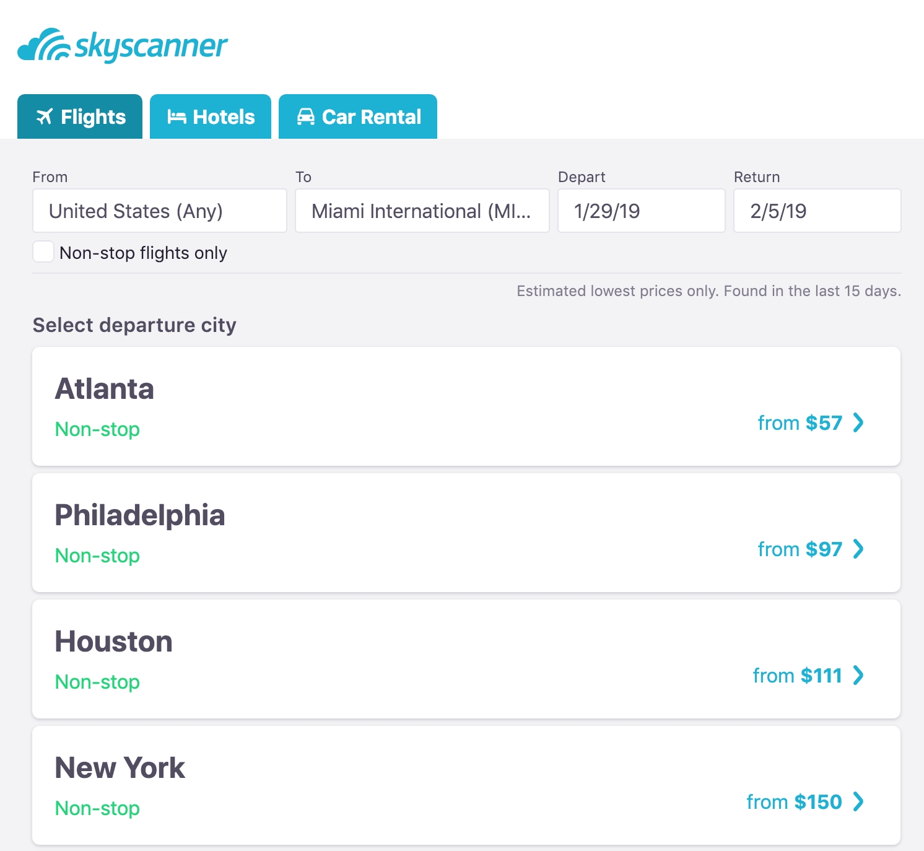Viewport: 924px width, 851px height.
Task: Open the To field showing Miami International
Action: coord(422,211)
